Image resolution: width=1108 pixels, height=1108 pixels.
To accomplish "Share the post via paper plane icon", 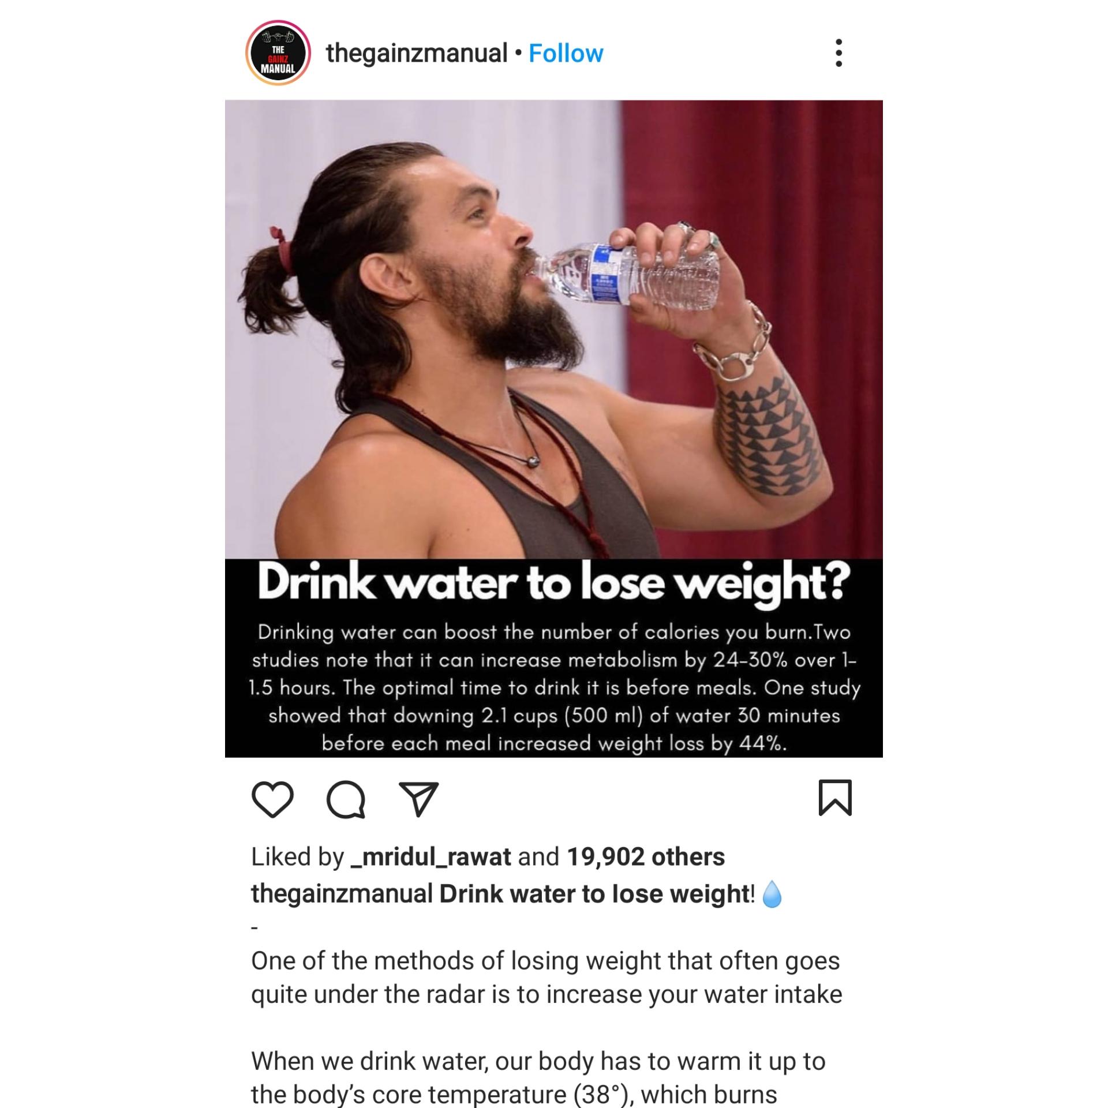I will tap(419, 799).
